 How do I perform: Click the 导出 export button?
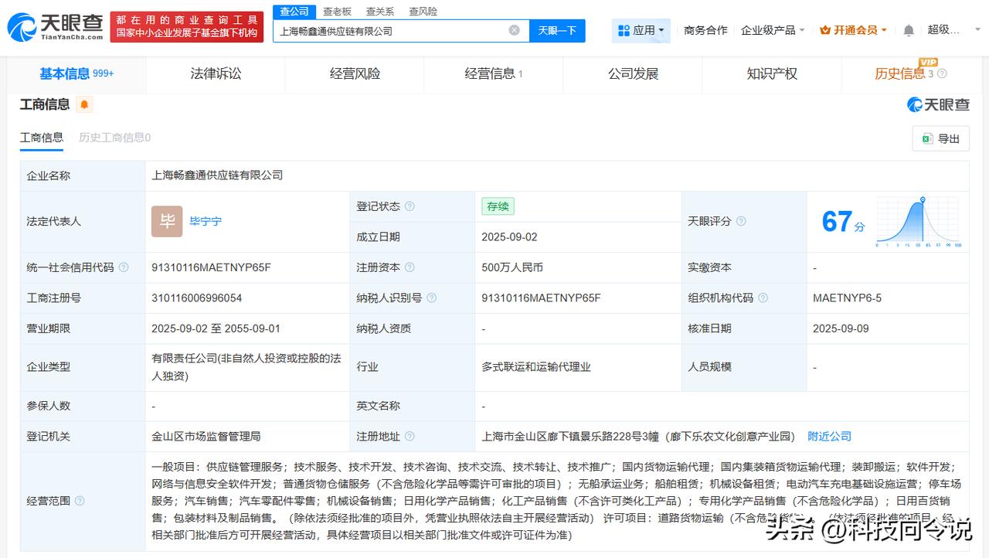(940, 138)
